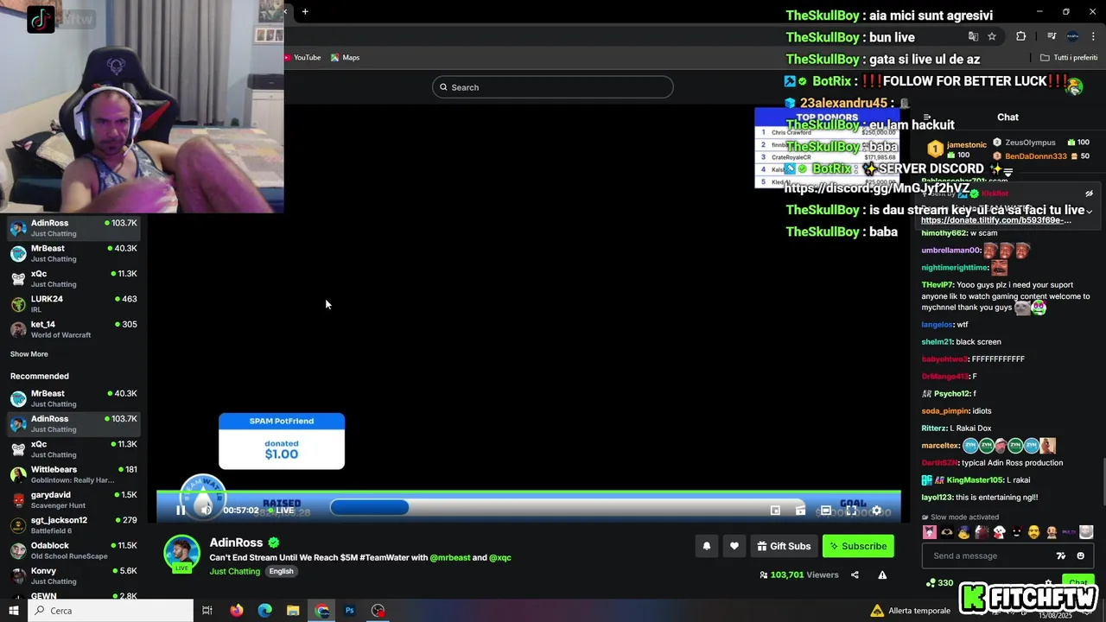Hide the pinned KickBot message

click(1089, 194)
